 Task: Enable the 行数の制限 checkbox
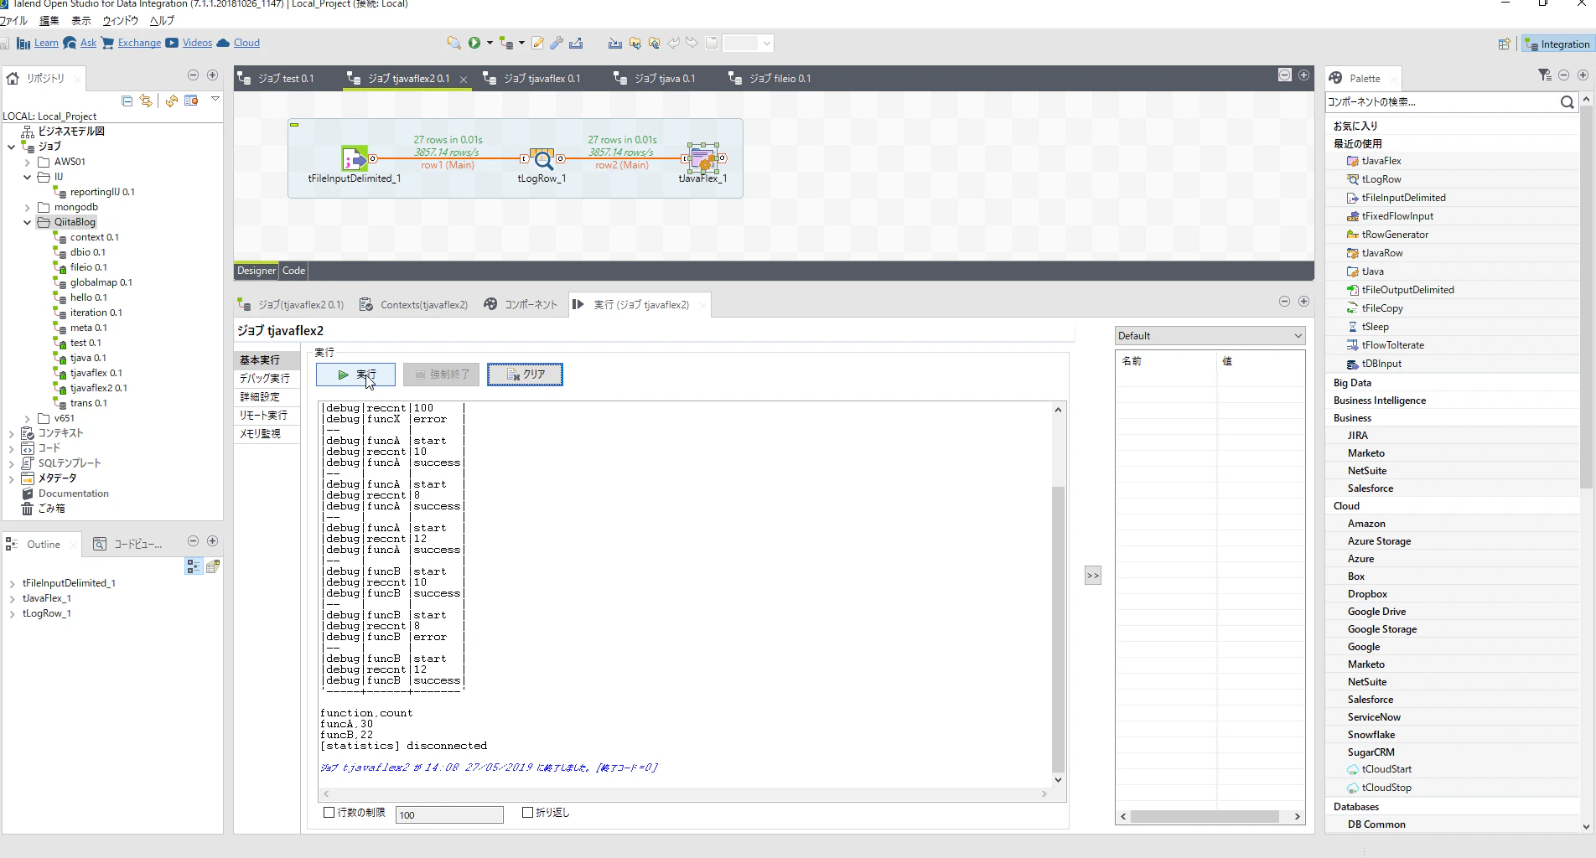(x=329, y=812)
